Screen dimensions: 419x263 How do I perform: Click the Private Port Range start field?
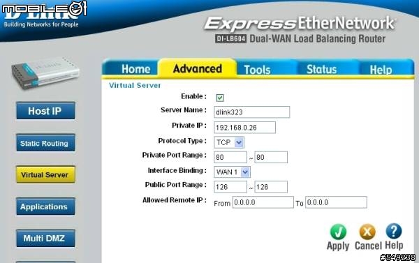pyautogui.click(x=230, y=157)
